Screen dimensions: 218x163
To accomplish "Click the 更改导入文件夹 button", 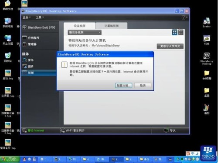I will pyautogui.click(x=170, y=46).
